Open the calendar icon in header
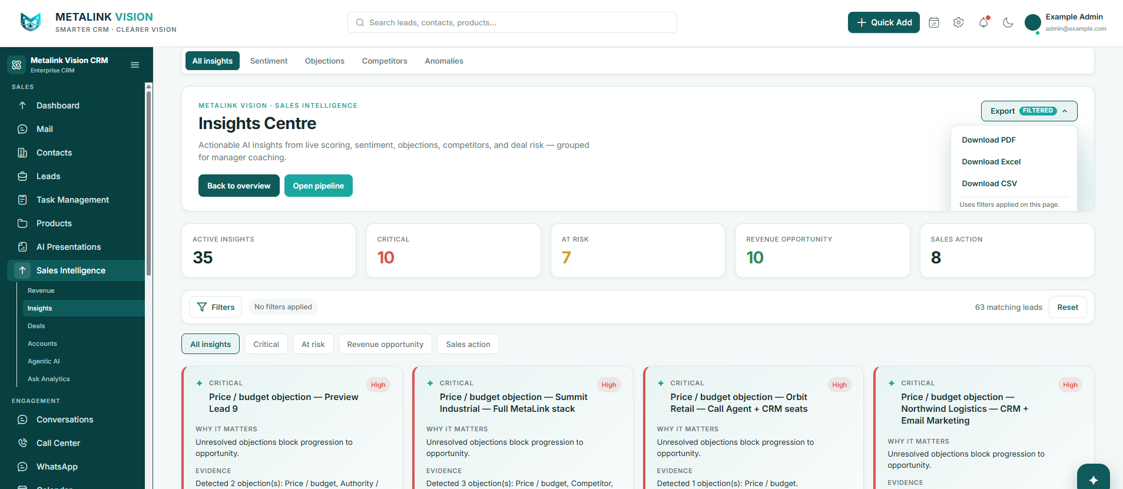The width and height of the screenshot is (1123, 489). (934, 23)
